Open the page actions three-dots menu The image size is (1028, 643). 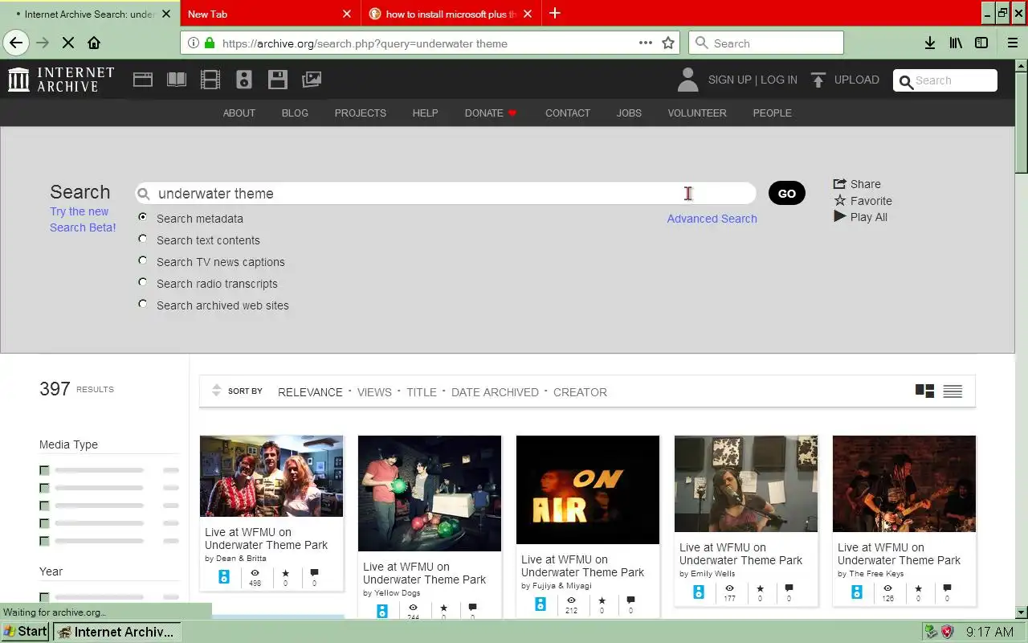646,43
